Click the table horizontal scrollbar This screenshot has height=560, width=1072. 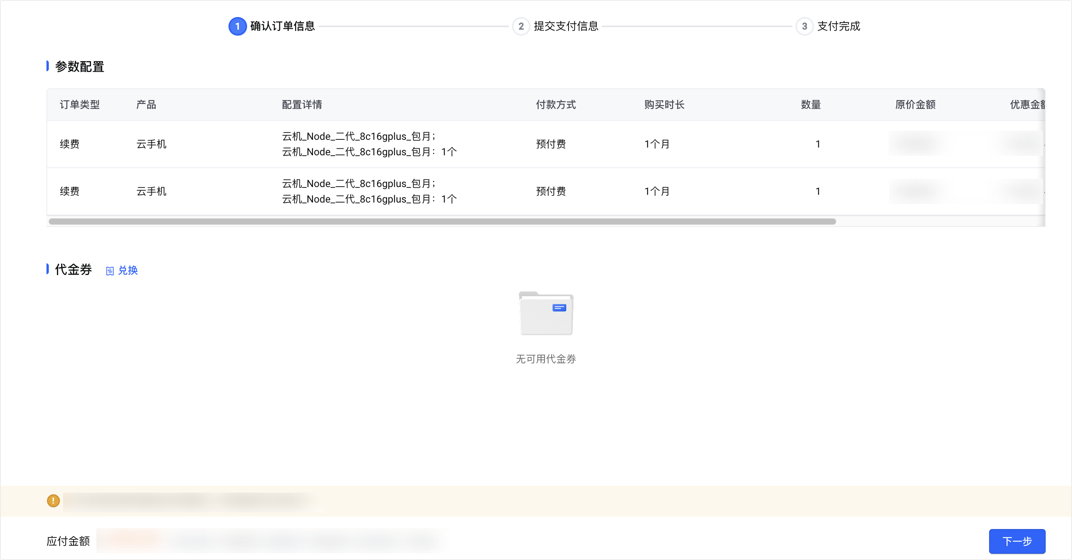442,222
